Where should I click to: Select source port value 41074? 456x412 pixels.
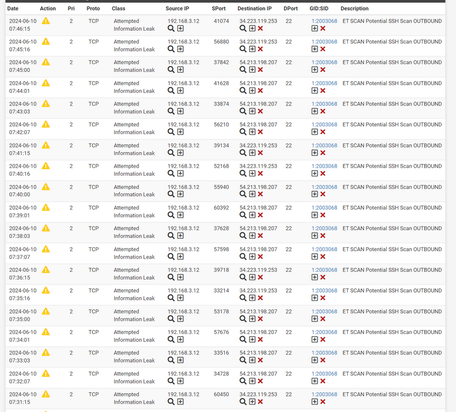tap(221, 21)
